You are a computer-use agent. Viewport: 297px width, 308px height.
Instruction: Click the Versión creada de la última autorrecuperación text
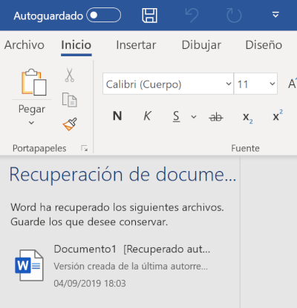click(131, 267)
